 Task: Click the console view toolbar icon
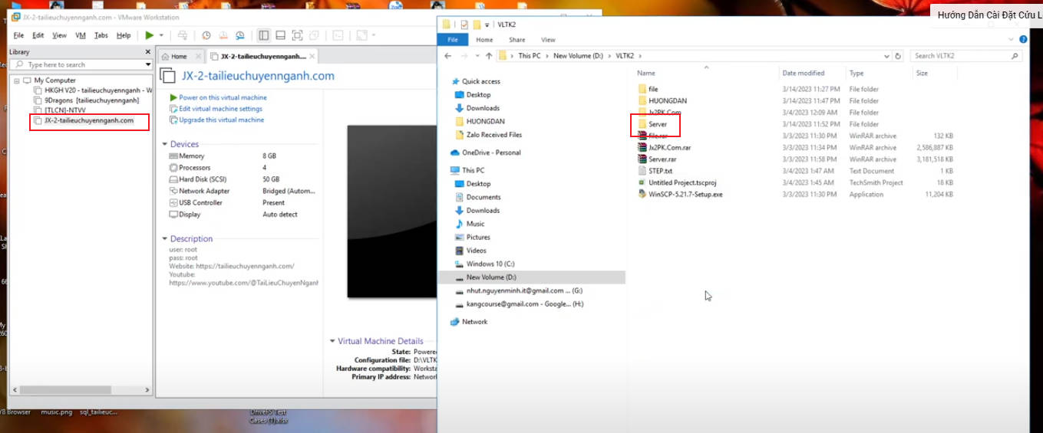point(338,35)
